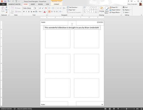143x110 pixels.
Task: Click the Cut scissors icon
Action: (6, 7)
